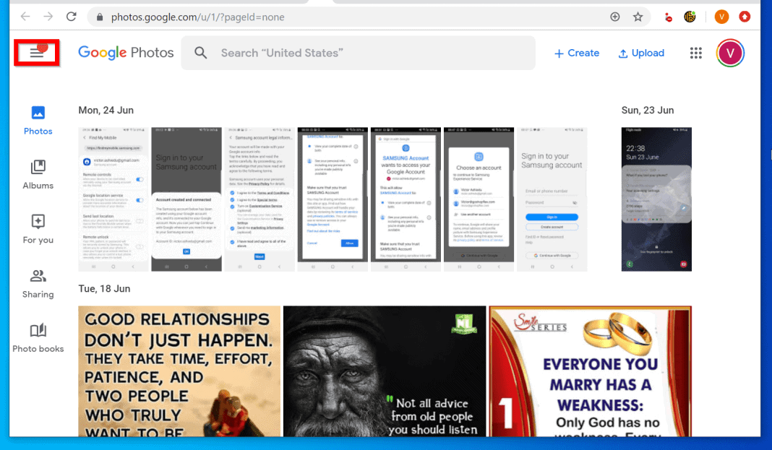
Task: Click inside the Search United States field
Action: point(282,53)
